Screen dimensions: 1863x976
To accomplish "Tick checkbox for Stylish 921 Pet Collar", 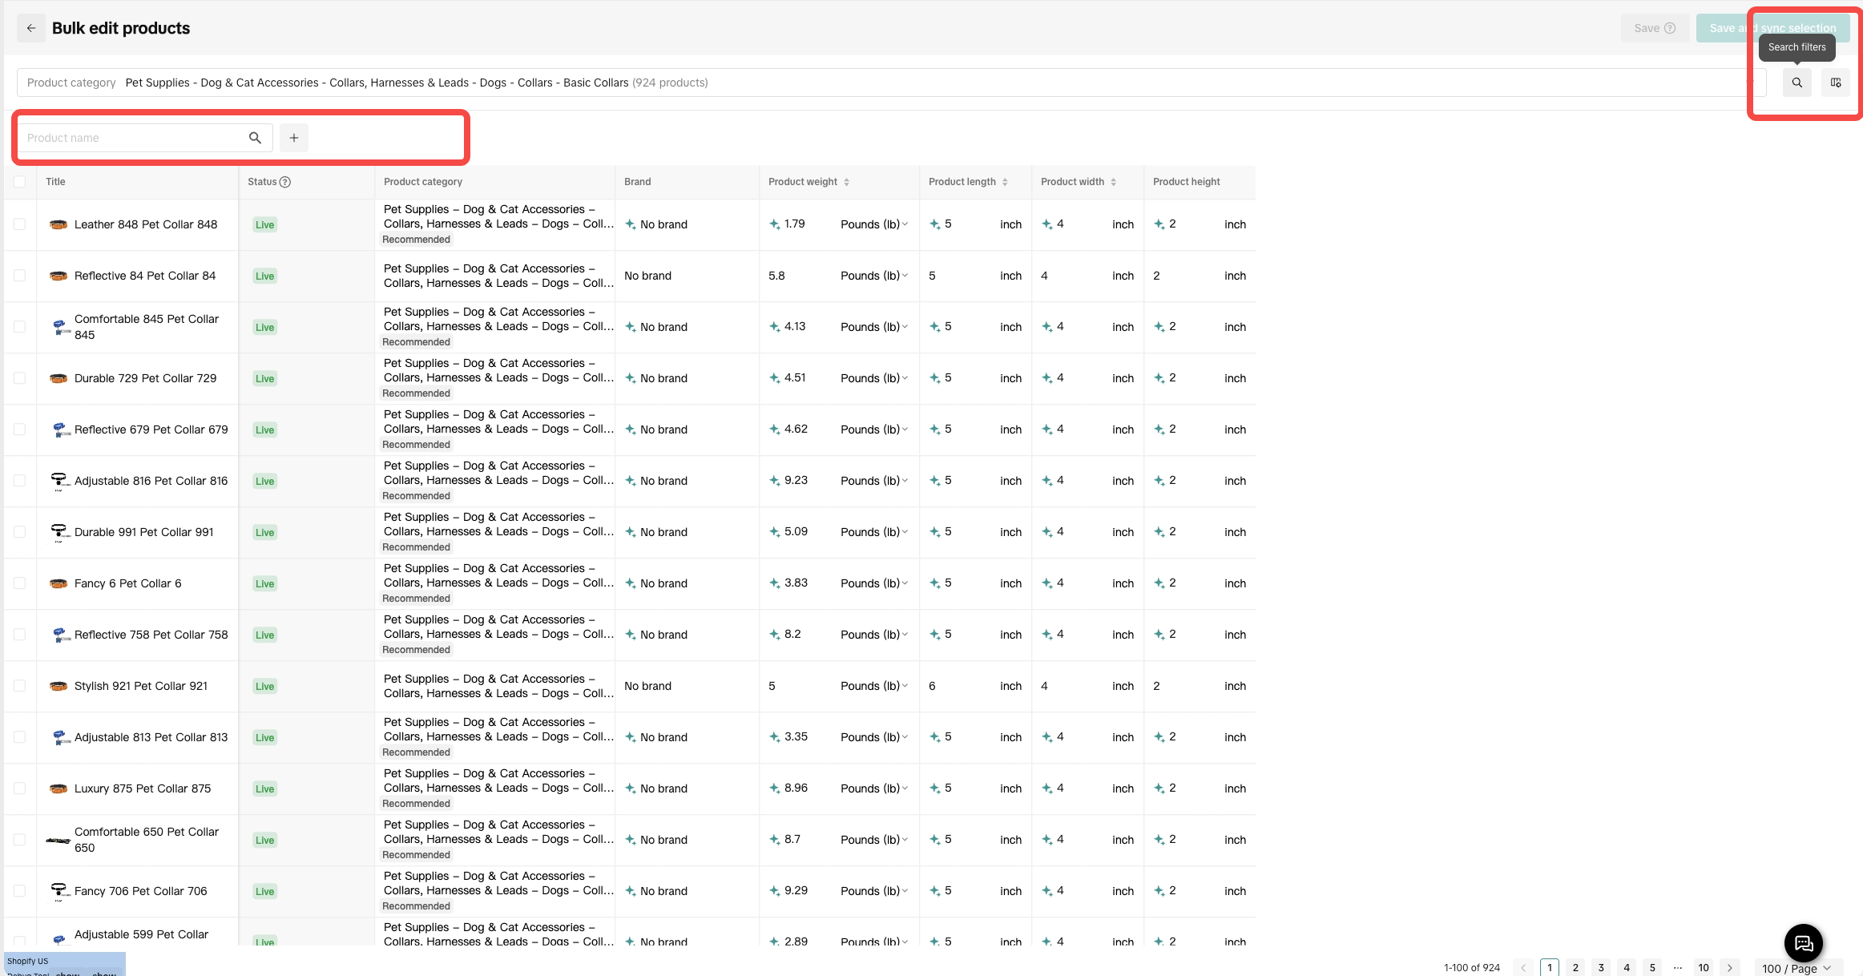I will pos(20,686).
